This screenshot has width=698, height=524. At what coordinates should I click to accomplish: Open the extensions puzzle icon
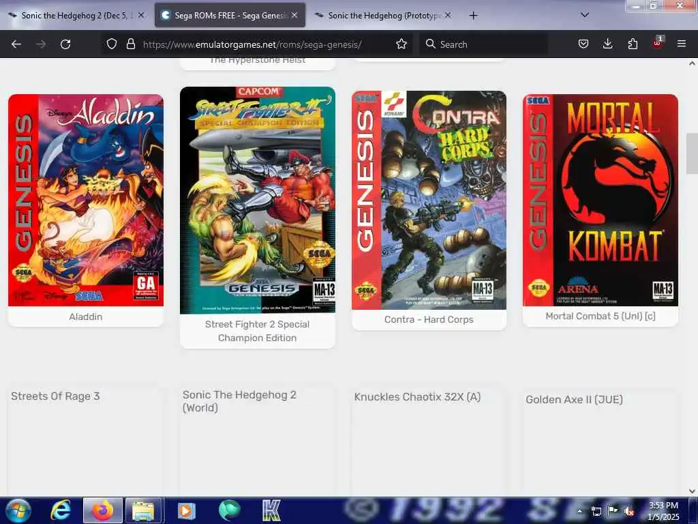(x=633, y=44)
